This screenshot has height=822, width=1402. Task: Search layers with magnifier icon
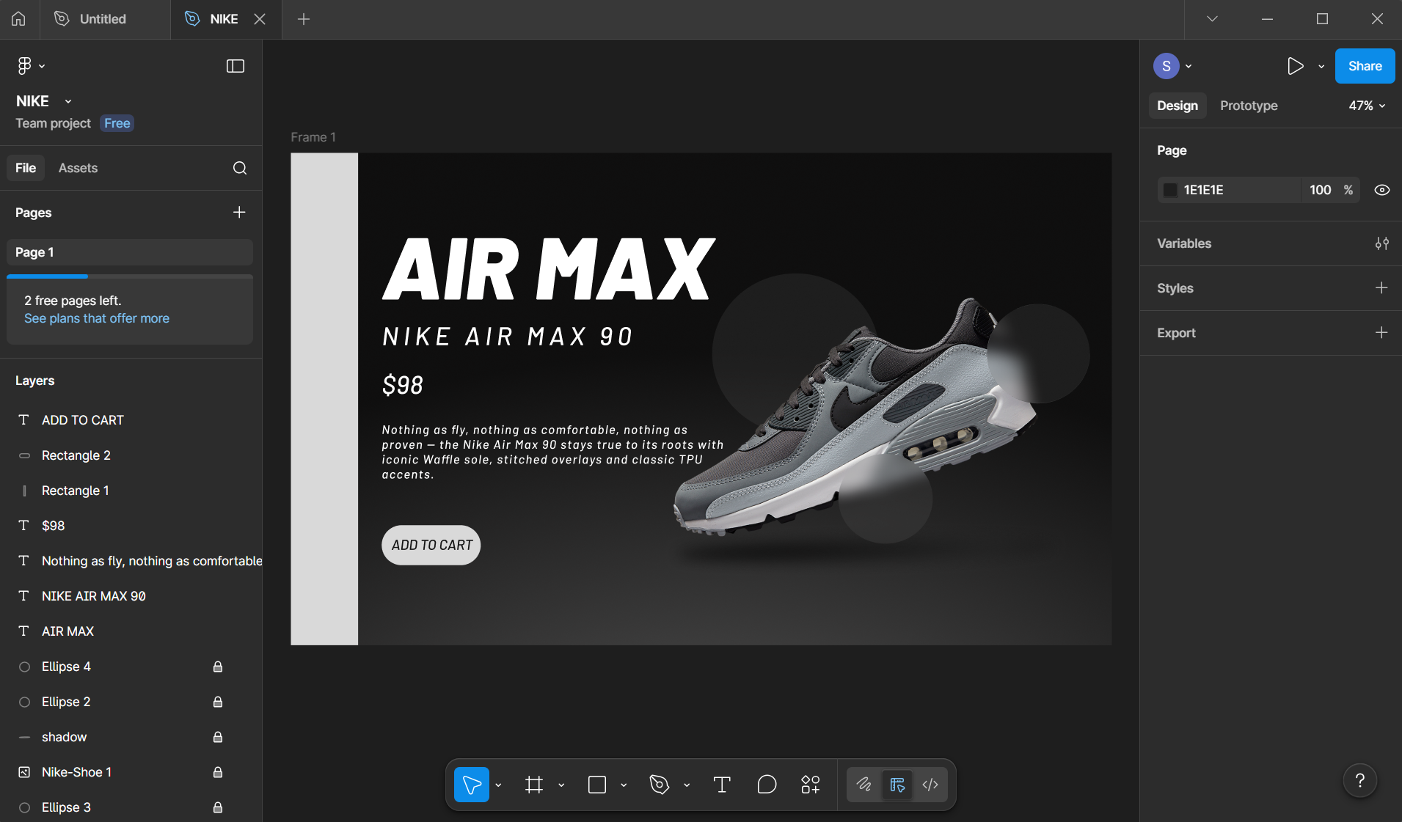coord(240,168)
